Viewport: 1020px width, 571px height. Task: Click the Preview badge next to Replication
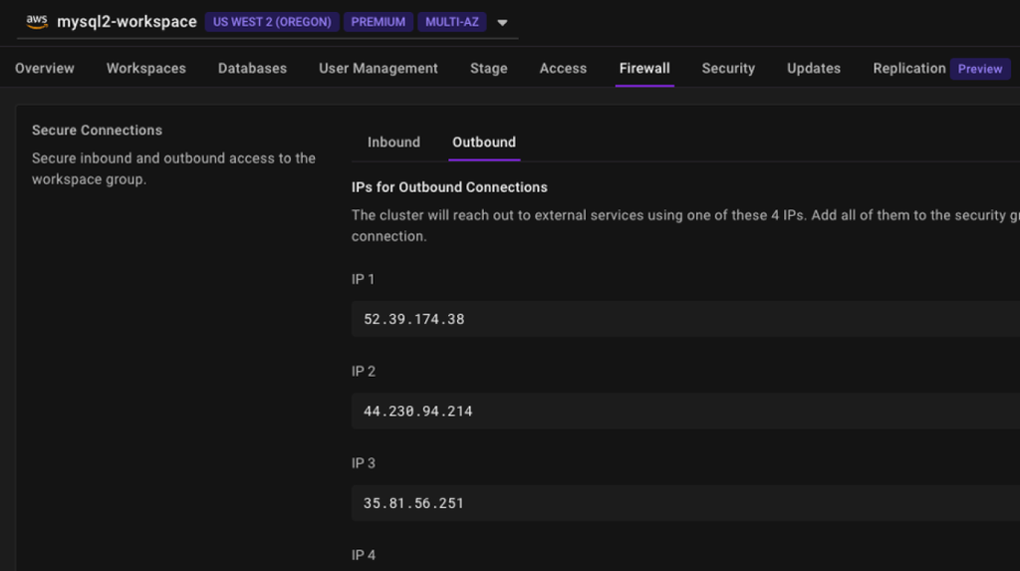point(980,69)
